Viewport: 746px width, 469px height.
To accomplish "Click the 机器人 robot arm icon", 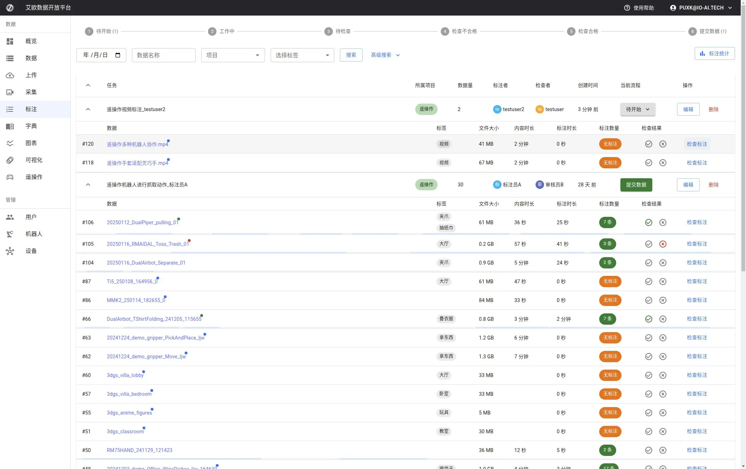I will 10,234.
